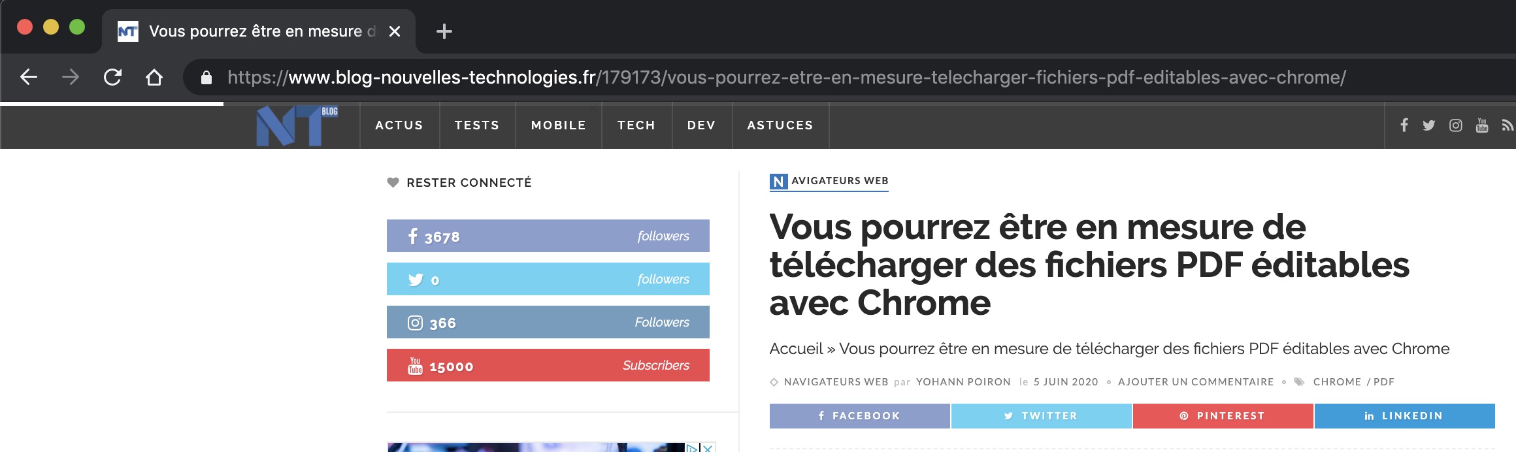Open the Facebook icon in header
This screenshot has width=1516, height=452.
[1404, 125]
